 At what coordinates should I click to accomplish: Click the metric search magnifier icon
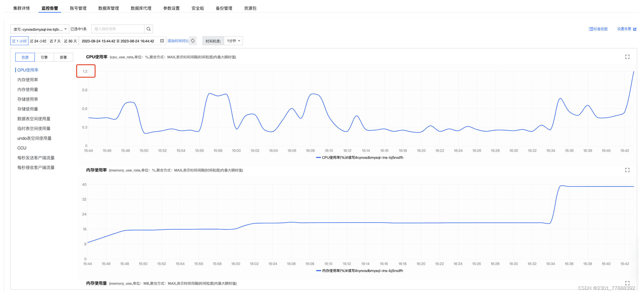(x=148, y=29)
